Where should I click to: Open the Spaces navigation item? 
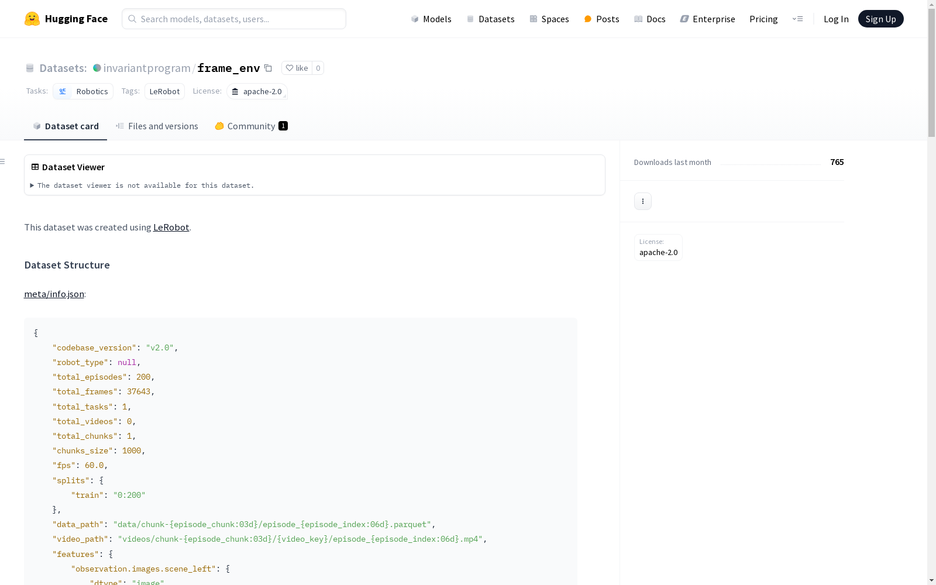[549, 19]
